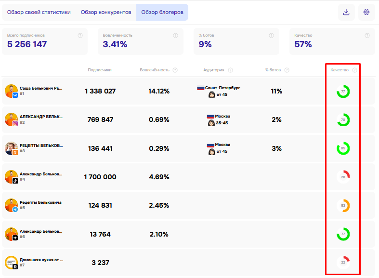
Task: Click help icon on % ботов card
Action: point(272,36)
